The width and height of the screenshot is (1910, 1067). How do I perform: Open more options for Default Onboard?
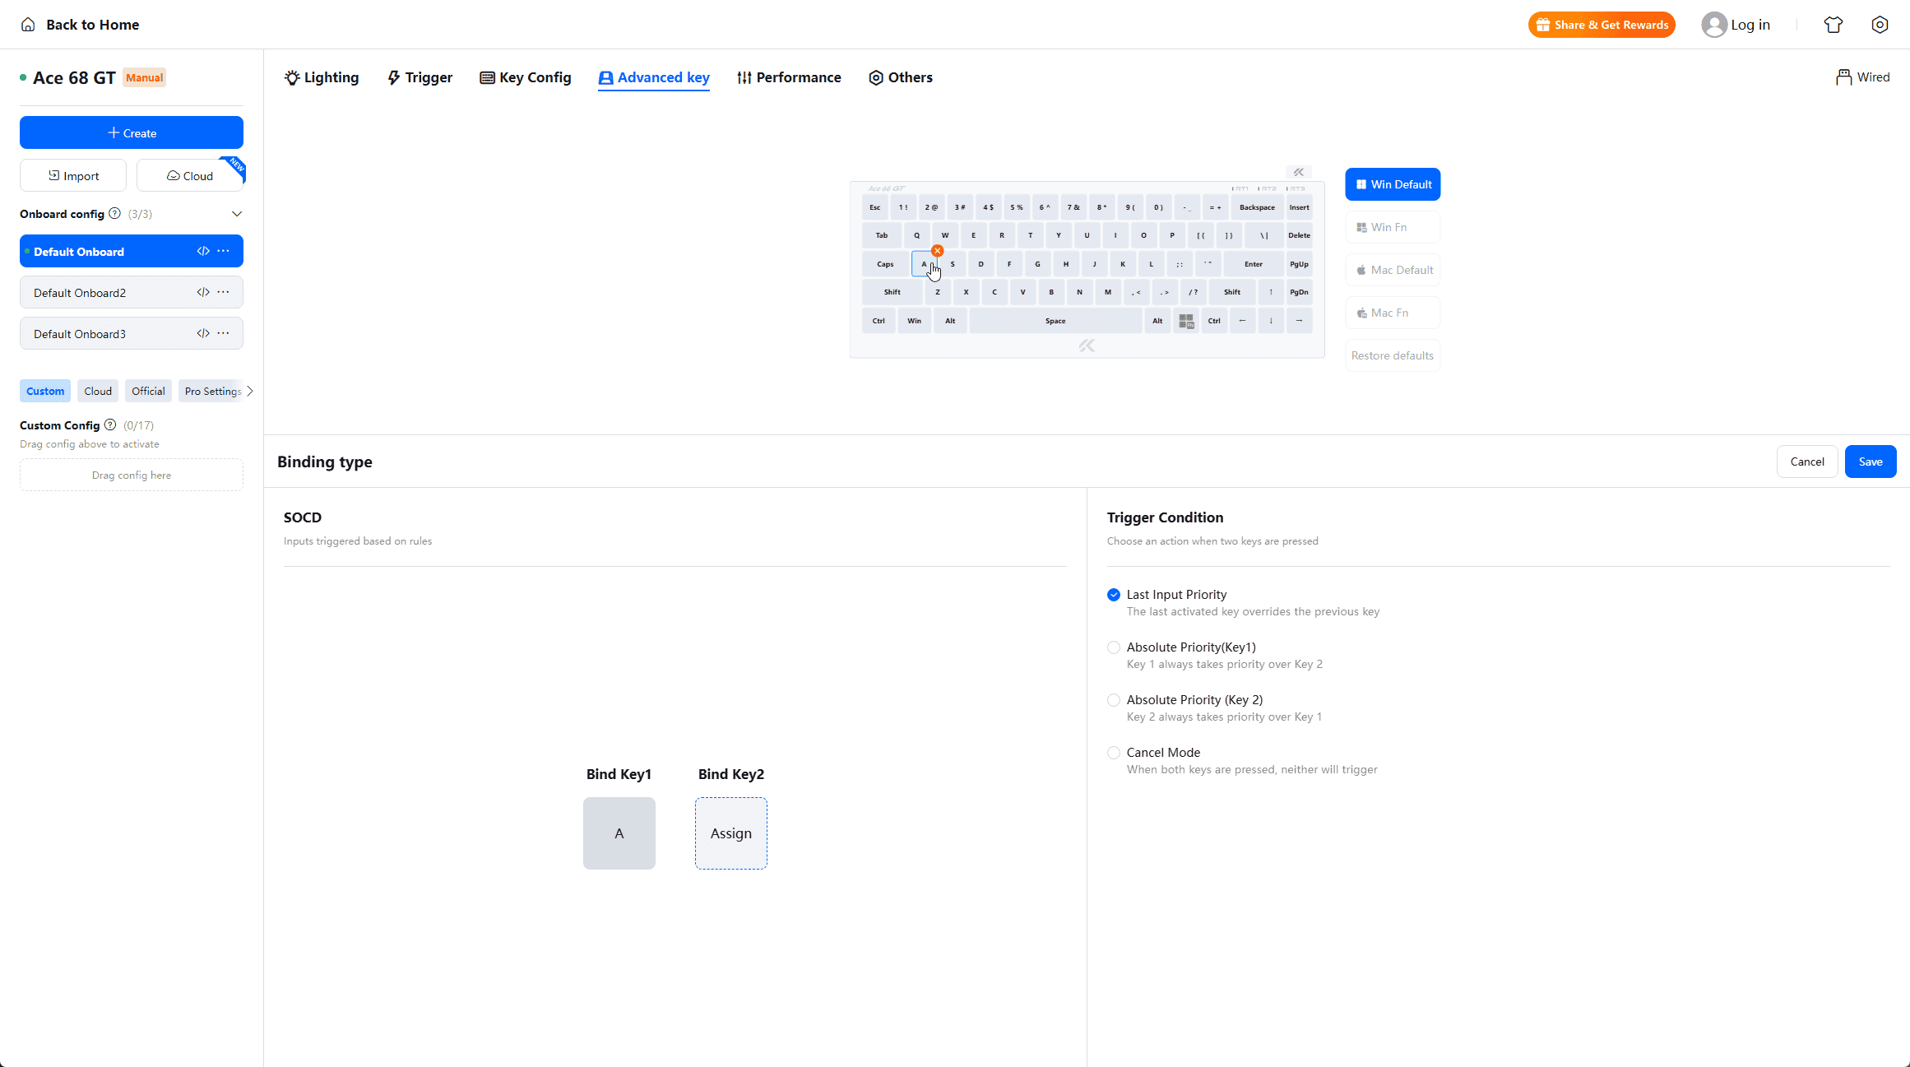click(224, 251)
